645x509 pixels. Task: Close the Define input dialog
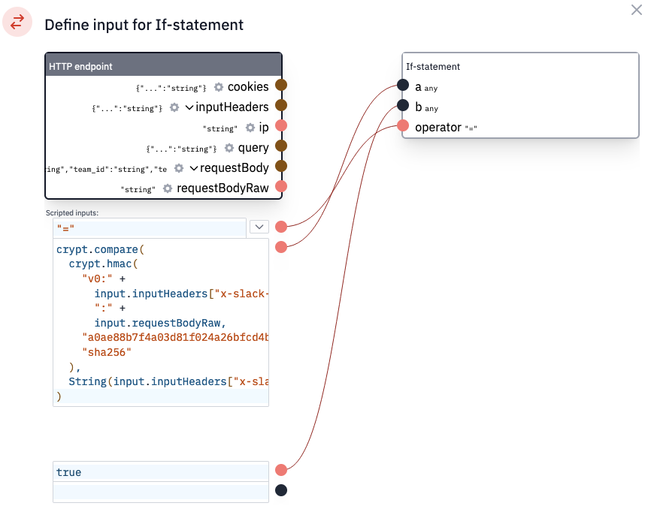(x=636, y=10)
